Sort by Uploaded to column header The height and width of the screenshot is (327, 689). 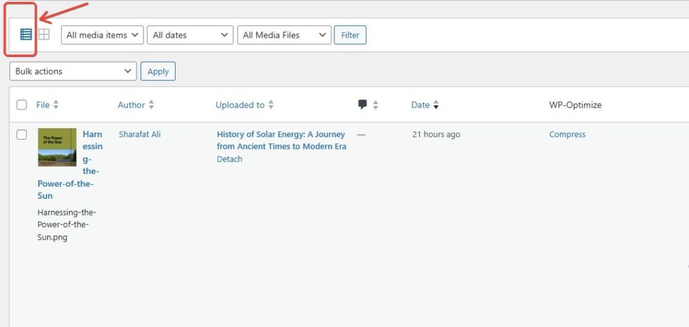tap(240, 105)
